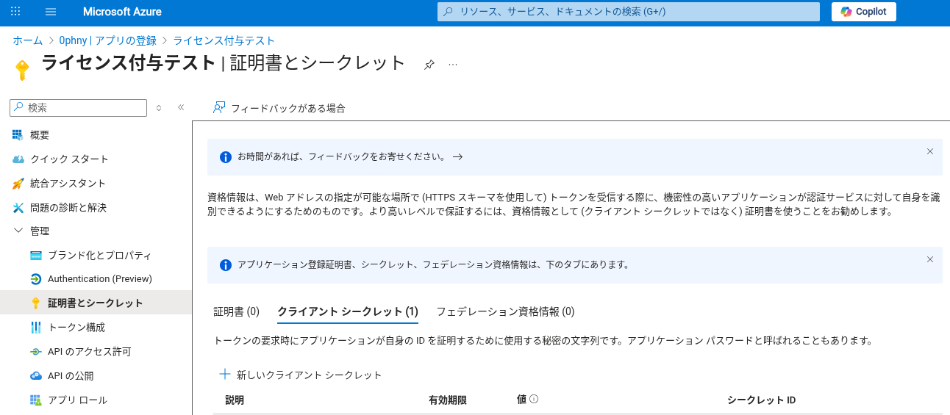Select クライアント シークレット (1) tab
The height and width of the screenshot is (415, 950).
pyautogui.click(x=348, y=311)
